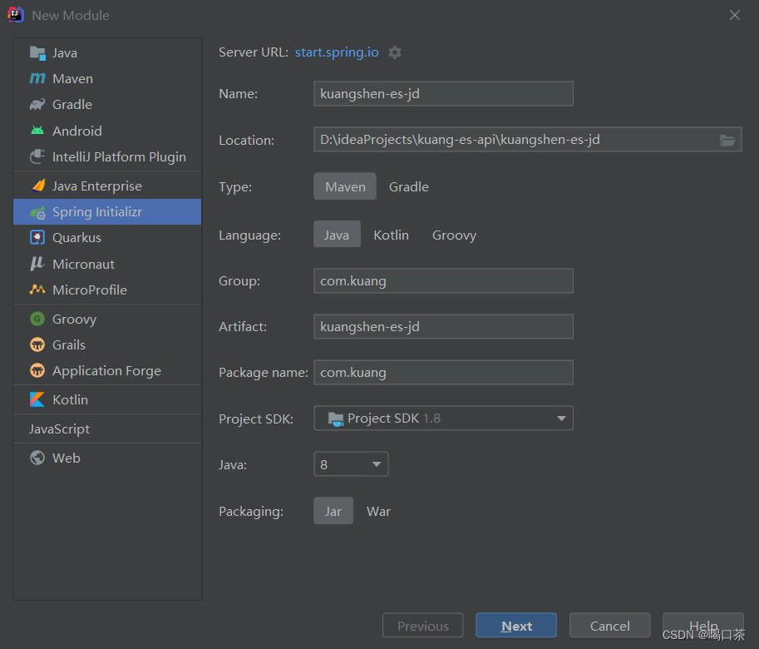This screenshot has width=759, height=649.
Task: Choose the IntelliJ Platform Plugin icon
Action: point(37,156)
